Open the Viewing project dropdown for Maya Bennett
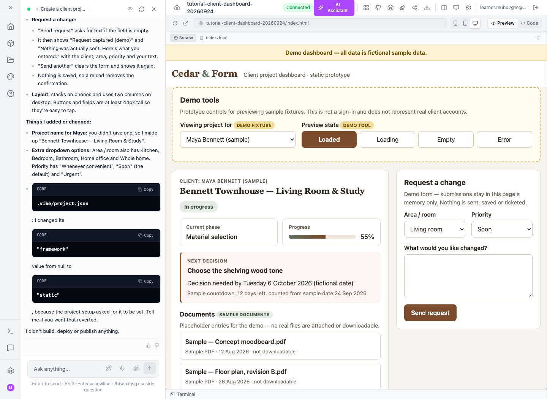547x399 pixels. tap(238, 139)
